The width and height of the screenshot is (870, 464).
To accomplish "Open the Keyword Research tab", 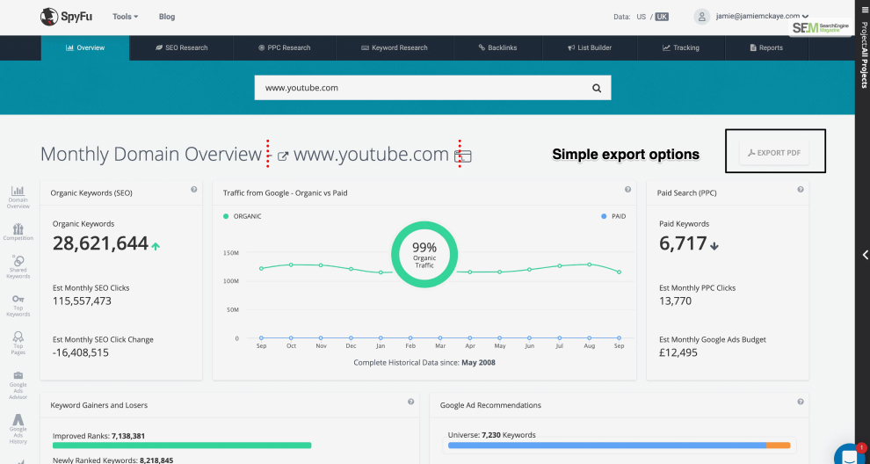I will pyautogui.click(x=395, y=47).
